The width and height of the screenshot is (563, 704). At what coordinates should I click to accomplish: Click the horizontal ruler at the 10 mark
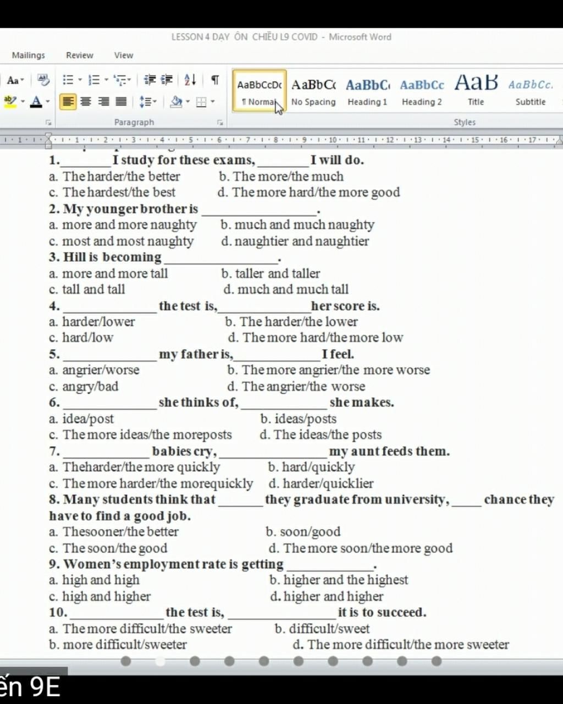[333, 140]
